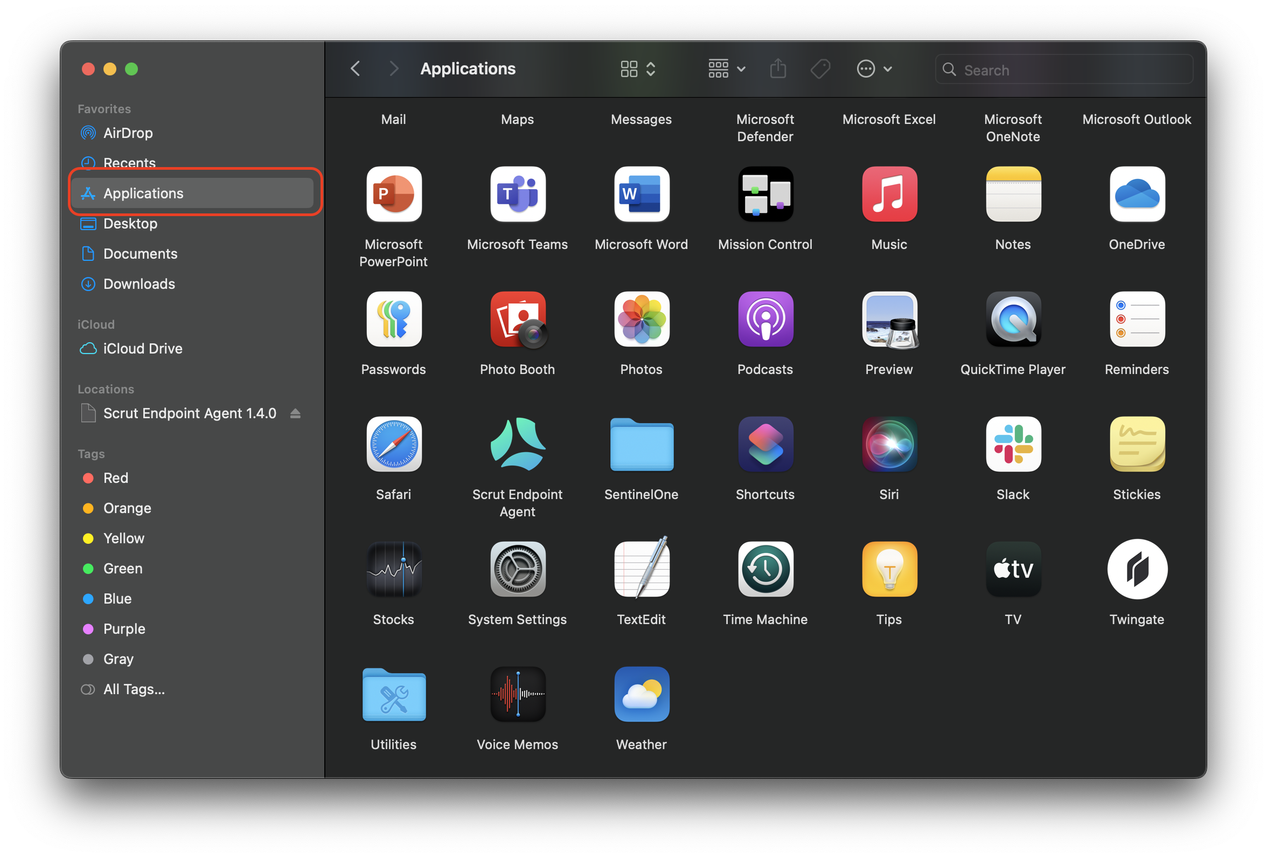Launch Microsoft Teams icon

[517, 194]
